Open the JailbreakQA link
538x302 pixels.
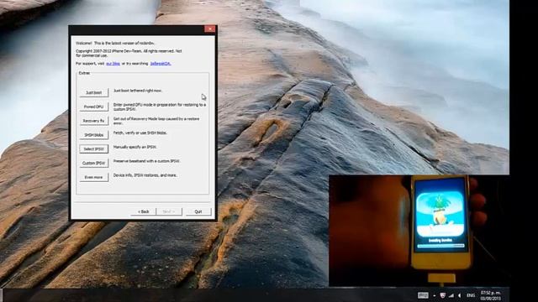161,64
